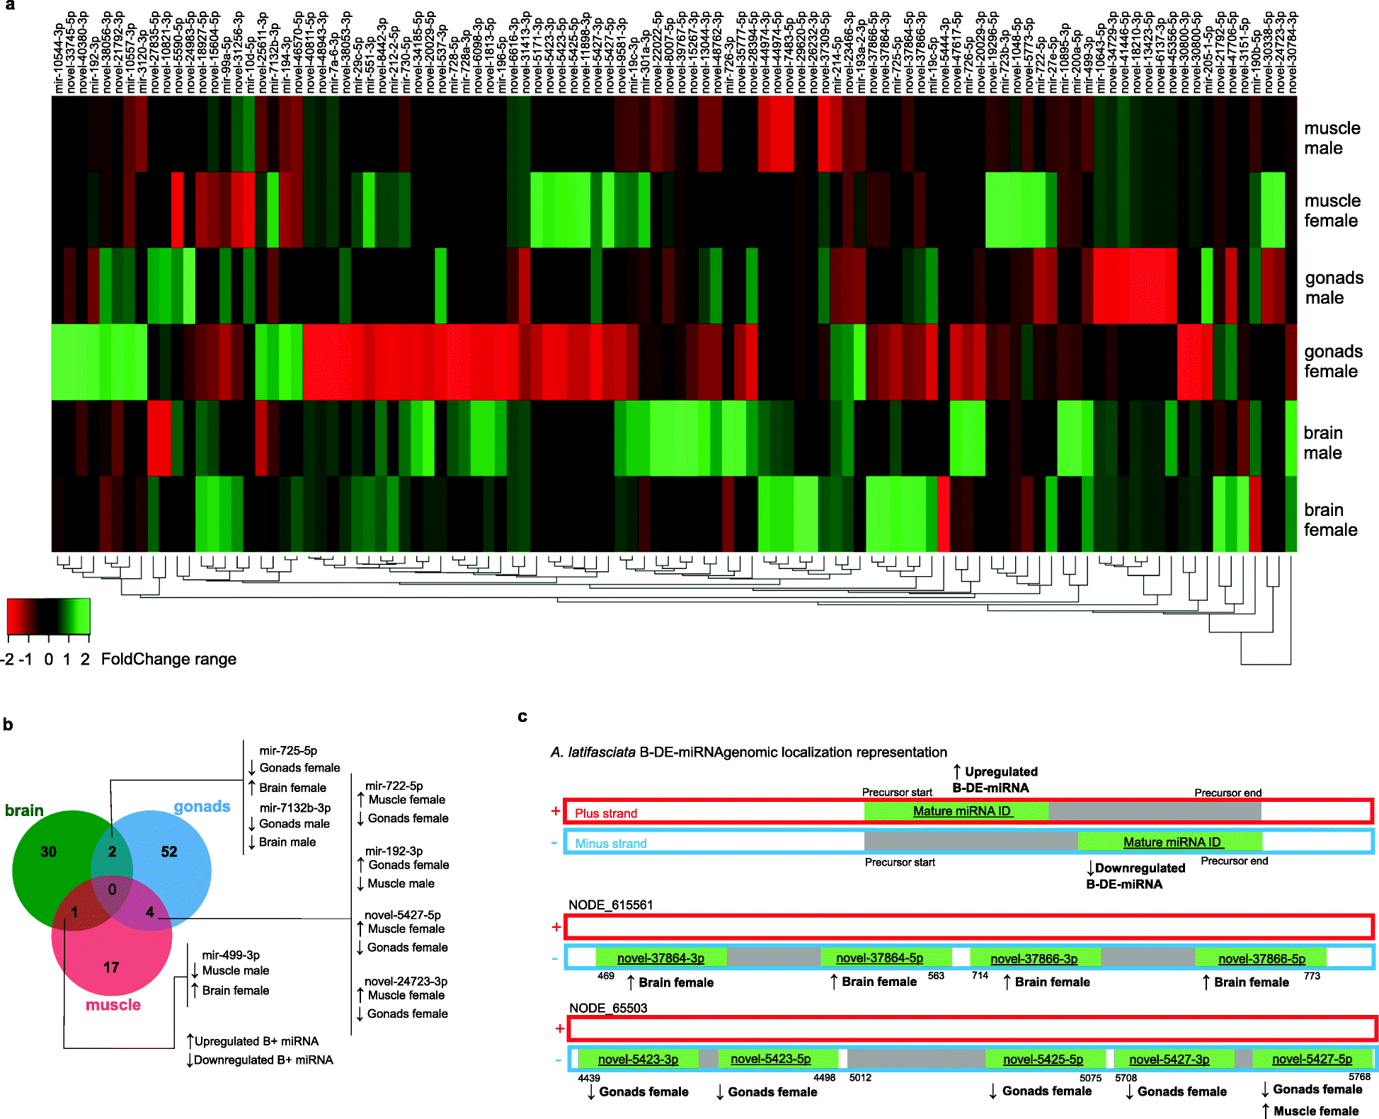Click the 'novel-5423-3p' green box
1379x1119 pixels.
pos(639,1060)
